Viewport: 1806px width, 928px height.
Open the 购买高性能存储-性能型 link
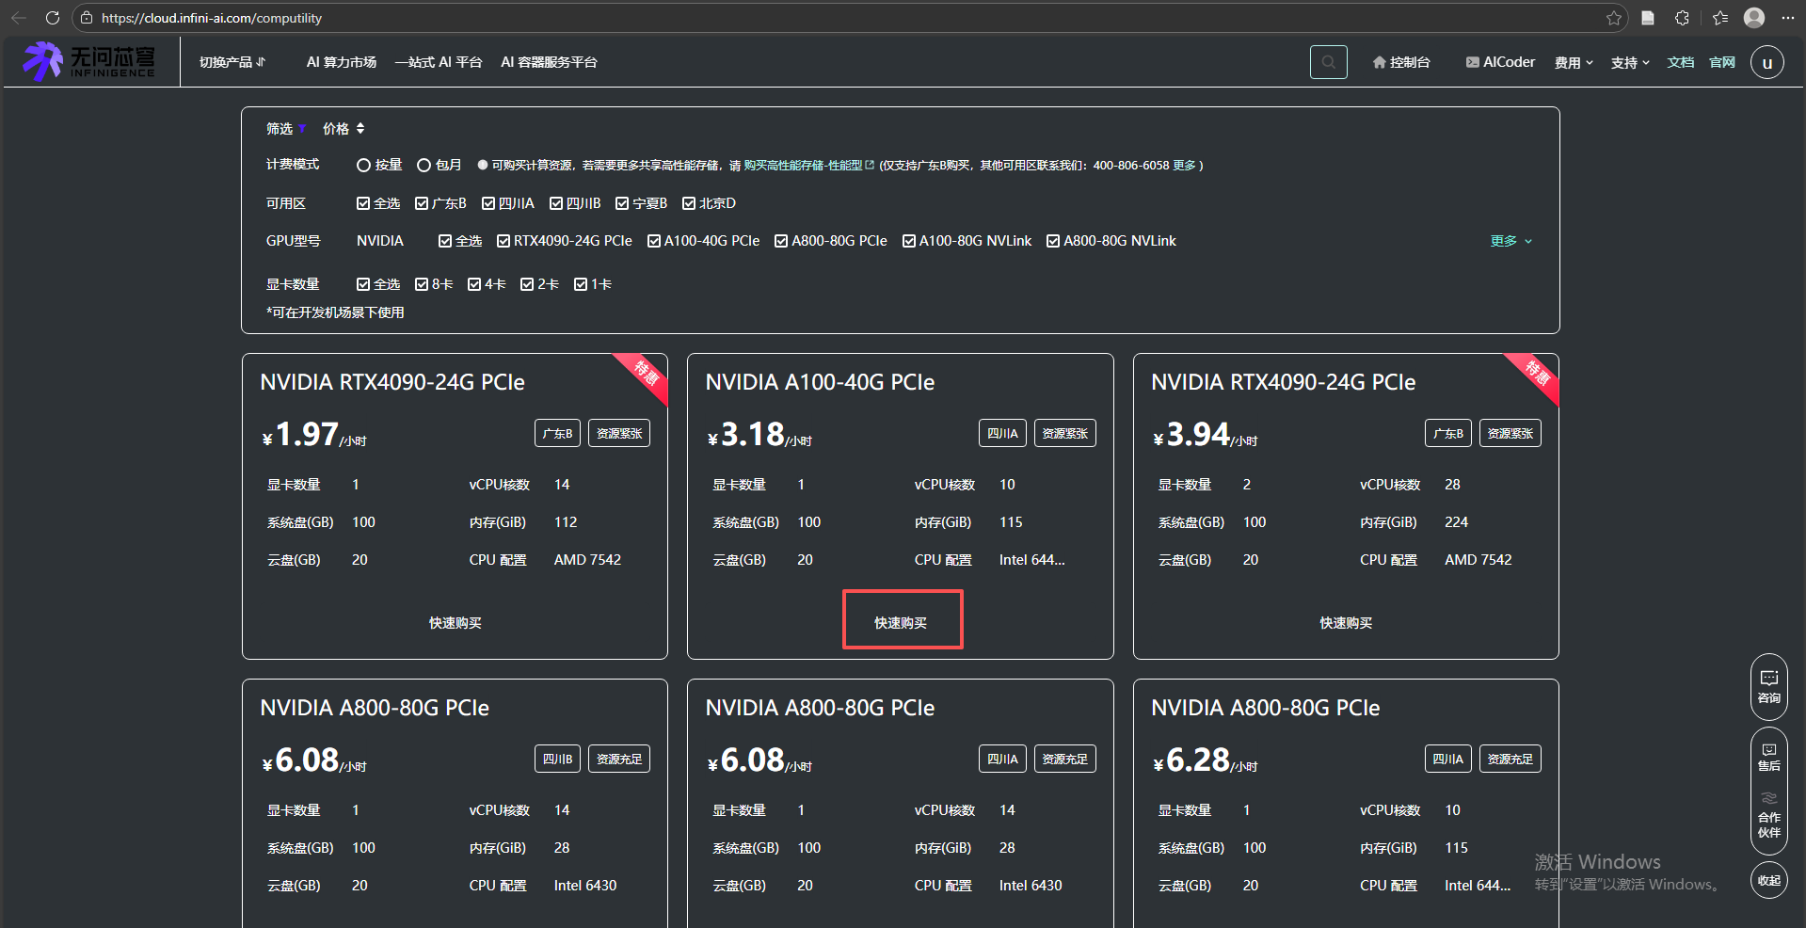tap(808, 165)
